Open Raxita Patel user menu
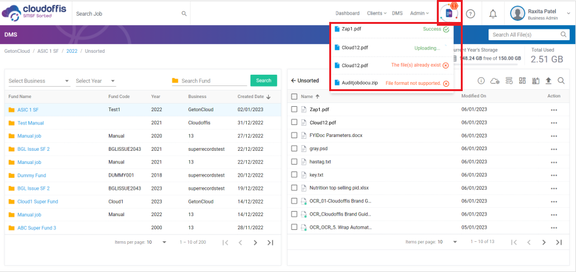The image size is (576, 272). pos(539,14)
